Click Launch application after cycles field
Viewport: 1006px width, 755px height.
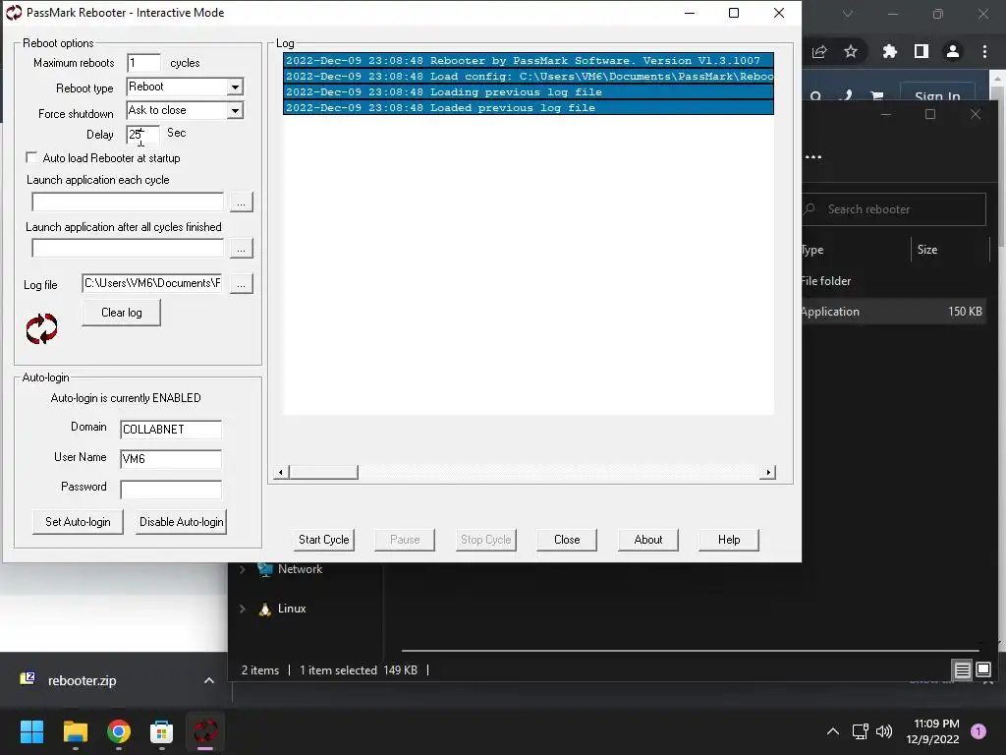128,249
